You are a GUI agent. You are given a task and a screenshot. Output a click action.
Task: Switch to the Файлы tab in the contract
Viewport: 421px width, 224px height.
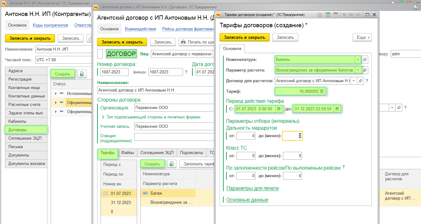pyautogui.click(x=127, y=152)
